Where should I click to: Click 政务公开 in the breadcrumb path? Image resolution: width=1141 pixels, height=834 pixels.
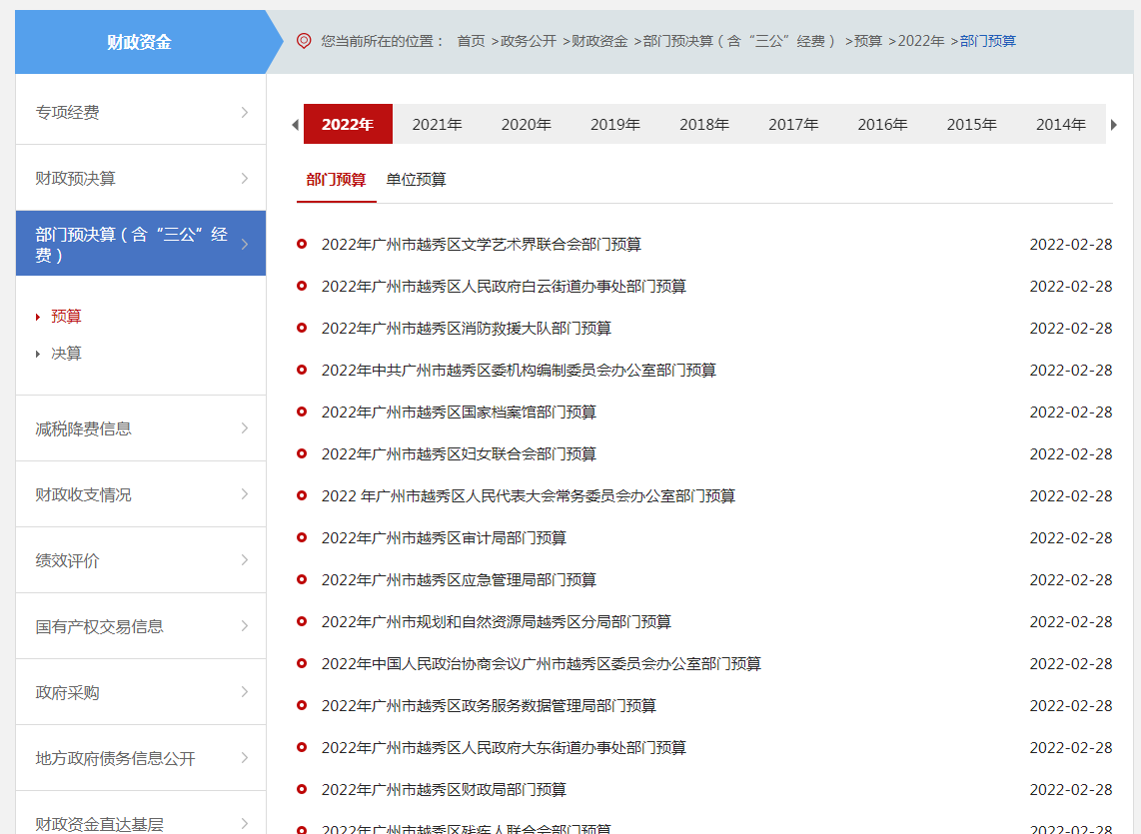pos(527,41)
